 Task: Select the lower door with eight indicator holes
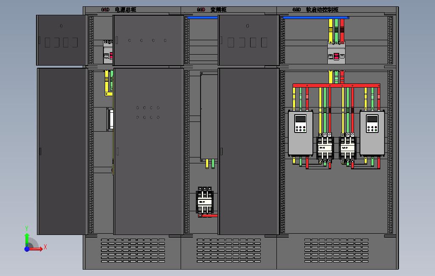click(149, 151)
